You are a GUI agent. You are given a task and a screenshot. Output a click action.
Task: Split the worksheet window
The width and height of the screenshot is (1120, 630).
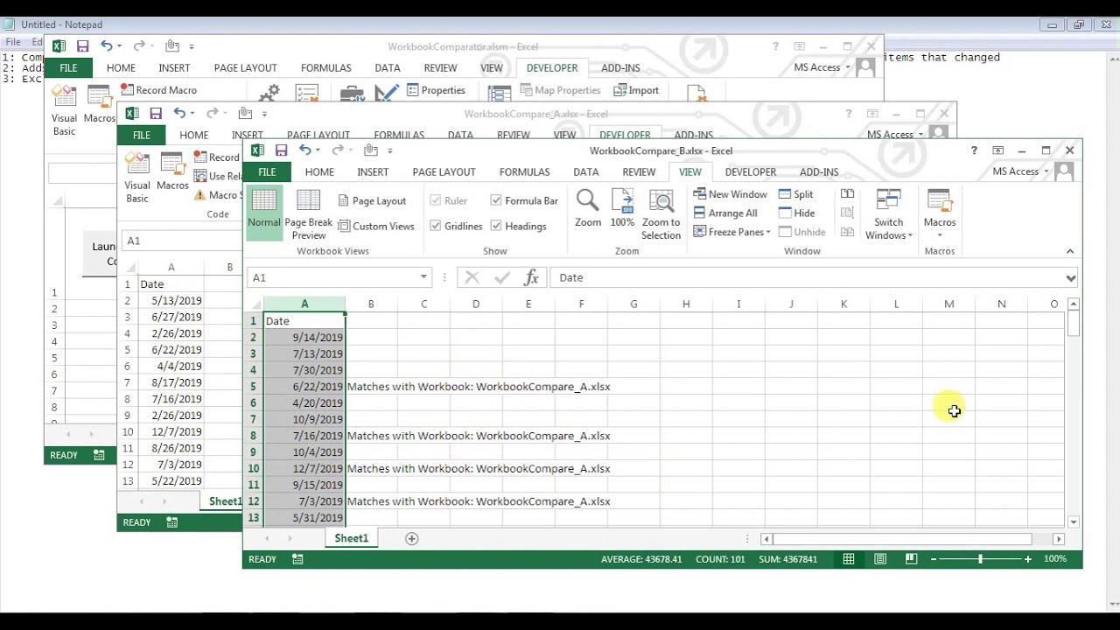tap(795, 194)
